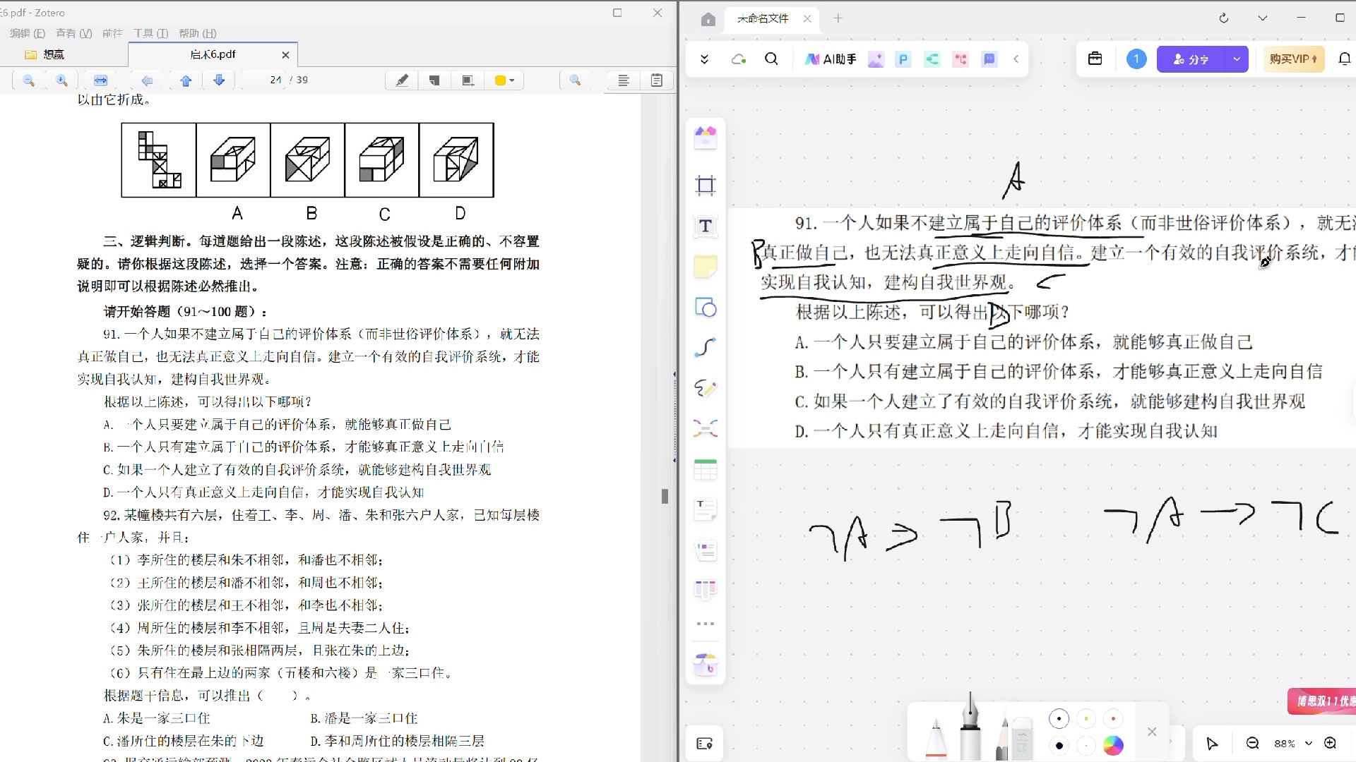Open the AI助手 assistant
1356x762 pixels.
831,59
